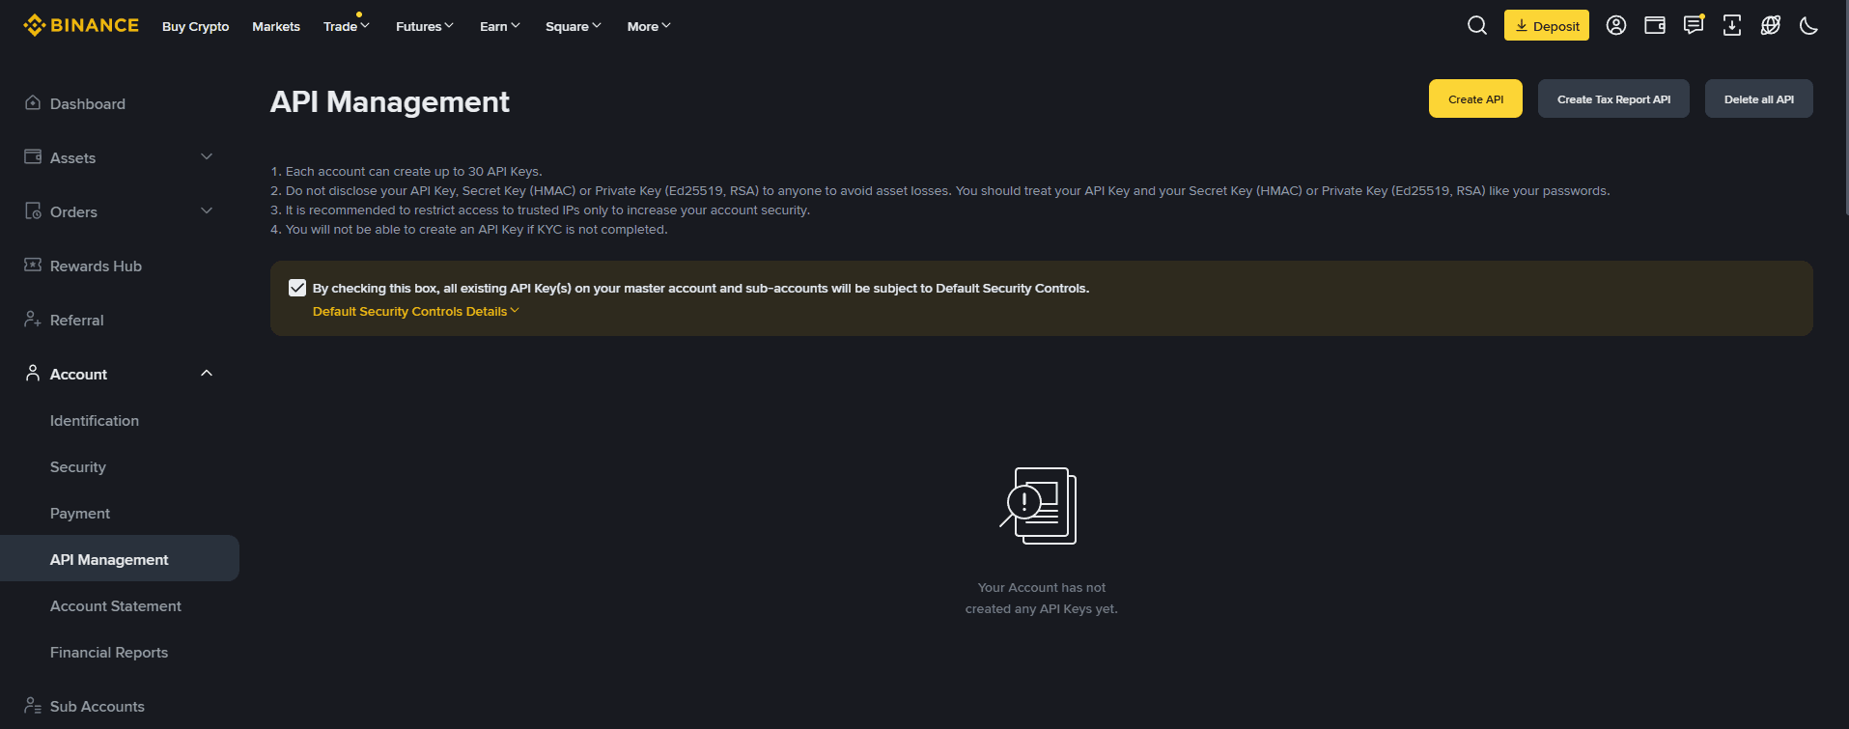Screen dimensions: 1849x729
Task: Click the Binance logo
Action: click(81, 25)
